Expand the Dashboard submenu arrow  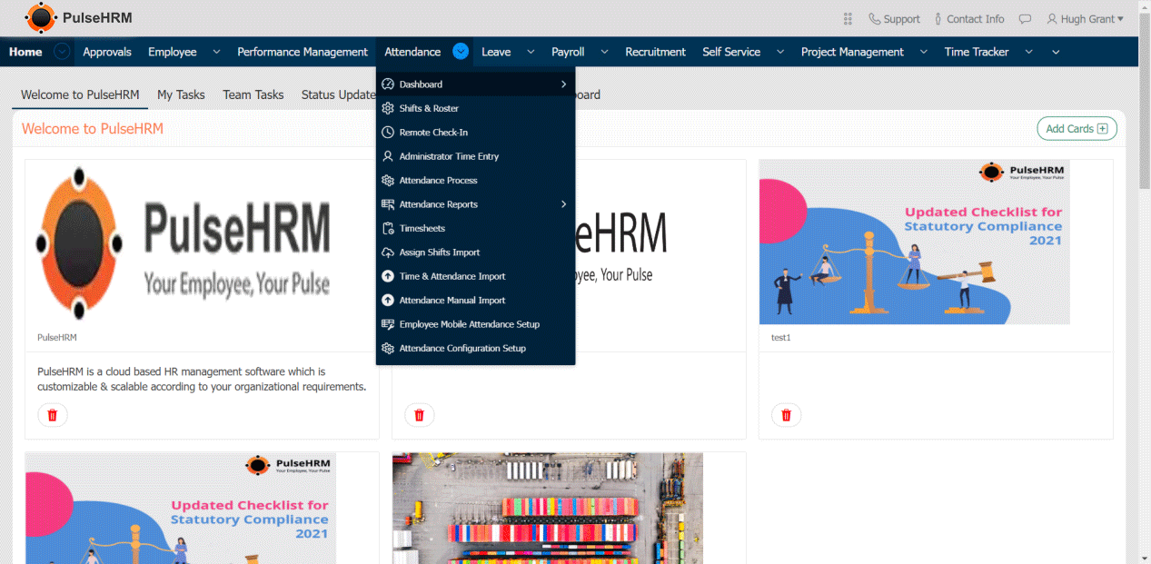coord(563,84)
